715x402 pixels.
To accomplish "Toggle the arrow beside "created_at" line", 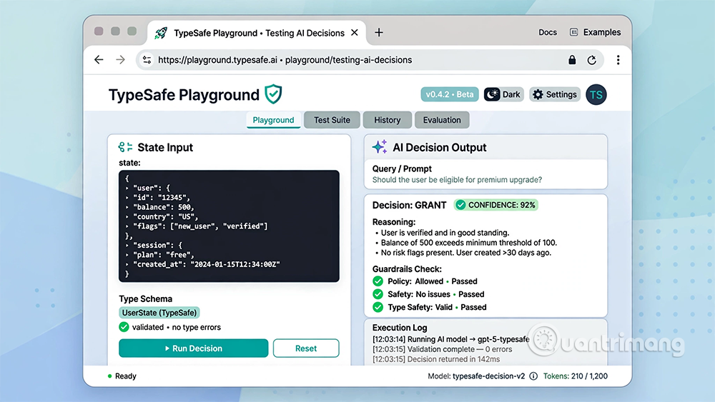I will [x=127, y=264].
